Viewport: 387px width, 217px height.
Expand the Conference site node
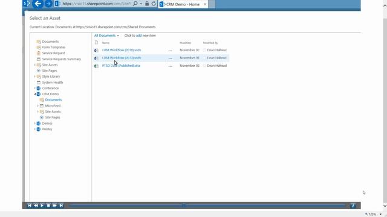coord(34,89)
